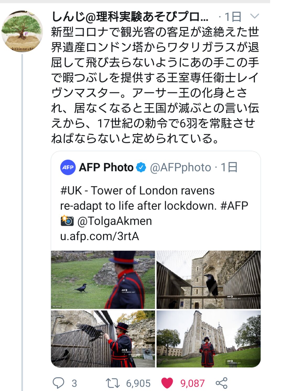This screenshot has height=391, width=283.
Task: Click the blue verified badge beside AFP Photo
Action: pyautogui.click(x=141, y=167)
